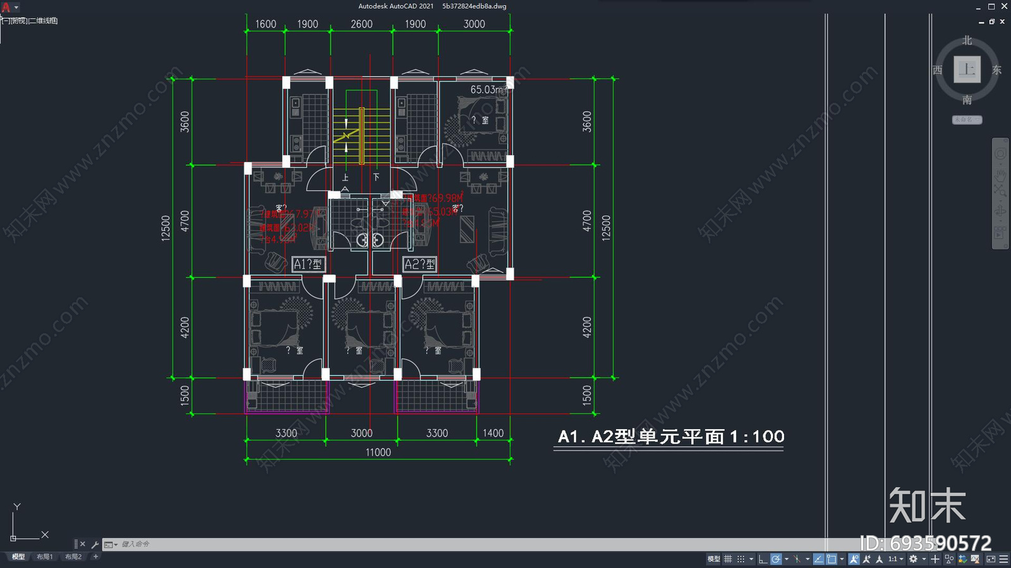Switch to the 布局2 layout tab
Image resolution: width=1011 pixels, height=568 pixels.
[73, 557]
